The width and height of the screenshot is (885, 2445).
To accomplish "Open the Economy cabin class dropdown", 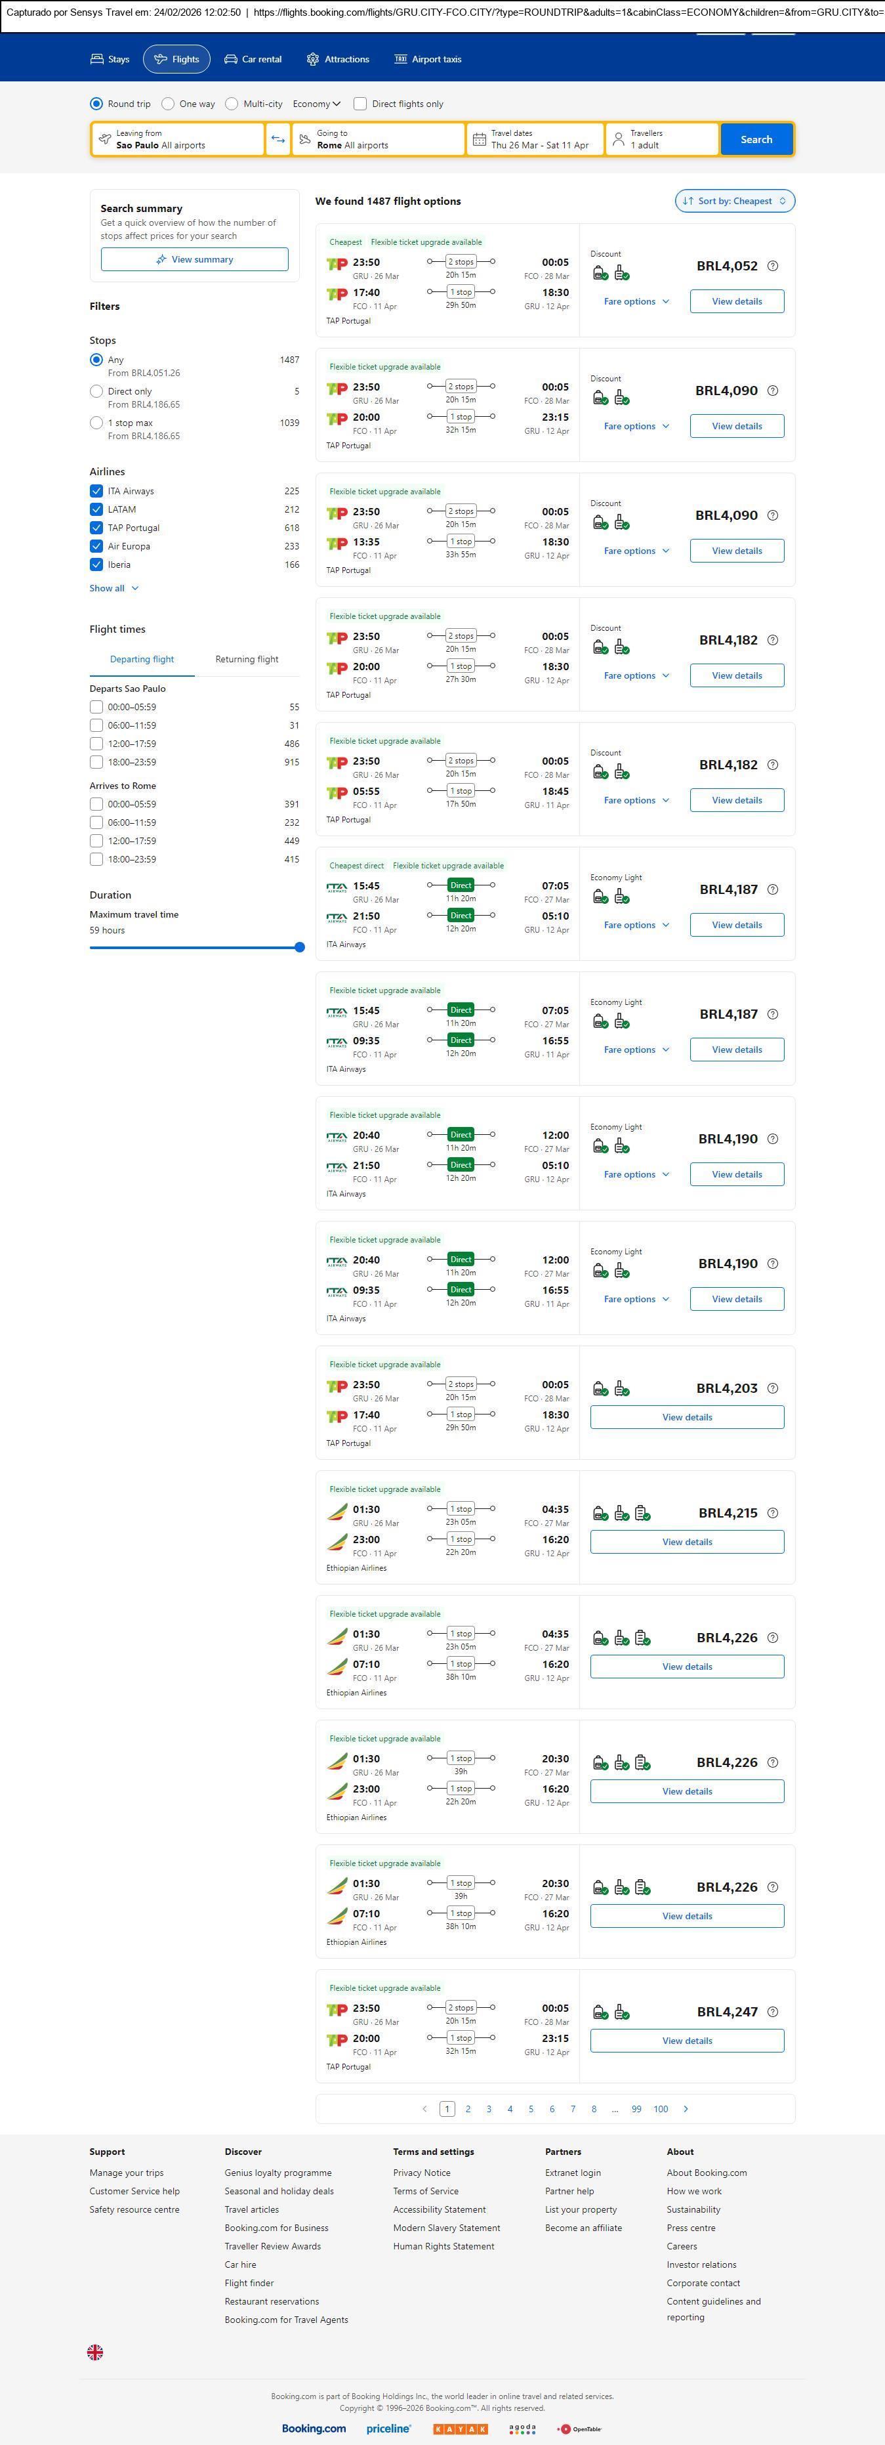I will (x=316, y=104).
